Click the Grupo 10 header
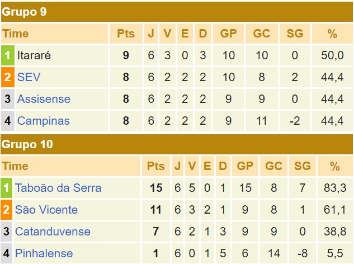This screenshot has width=354, height=264. point(27,144)
